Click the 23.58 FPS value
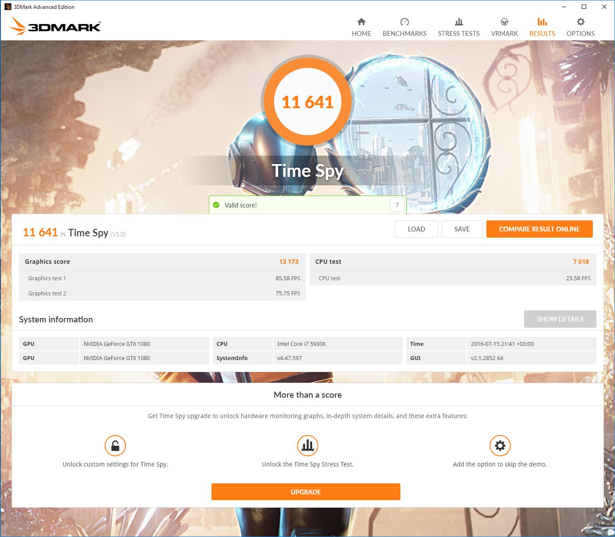The width and height of the screenshot is (615, 537). [x=578, y=278]
